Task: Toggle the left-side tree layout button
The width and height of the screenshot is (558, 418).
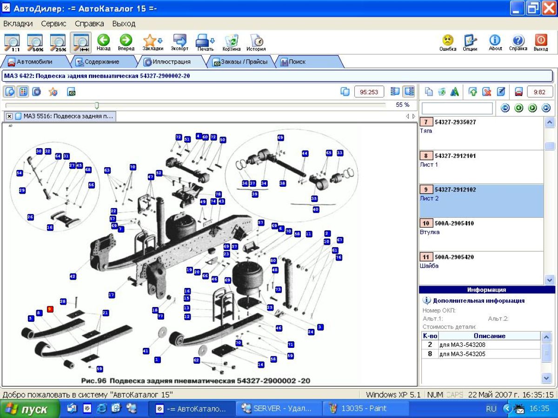Action: [395, 91]
